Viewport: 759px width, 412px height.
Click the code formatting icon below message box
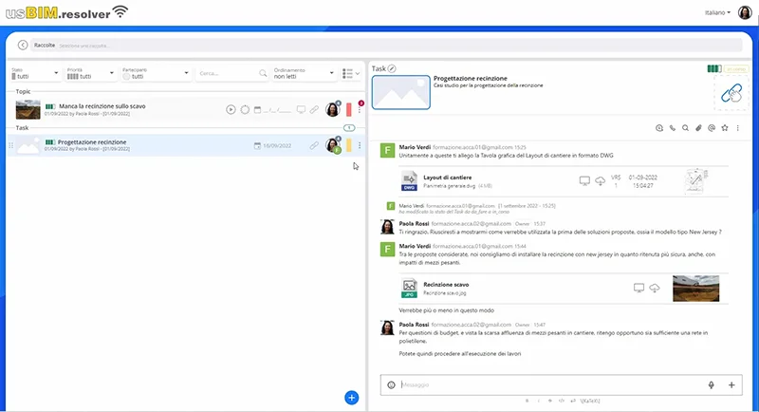click(x=562, y=401)
